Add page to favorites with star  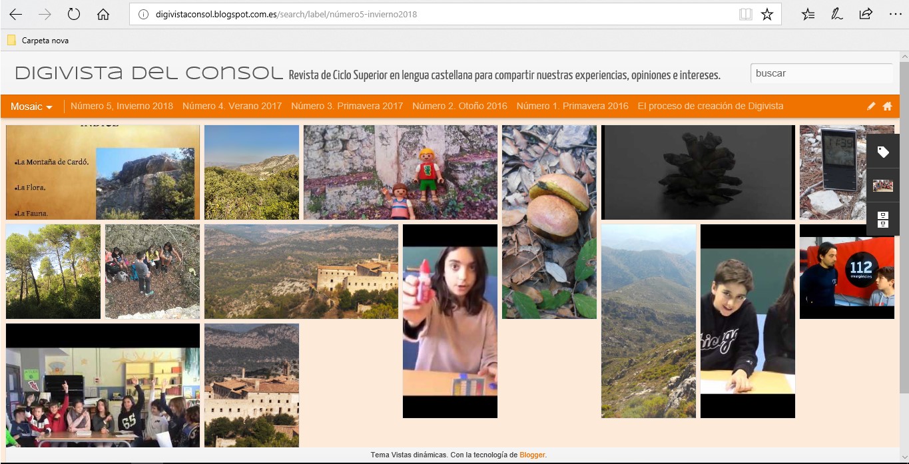click(767, 14)
